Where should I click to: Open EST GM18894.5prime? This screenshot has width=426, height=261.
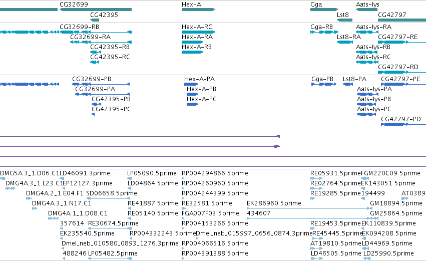click(x=396, y=203)
